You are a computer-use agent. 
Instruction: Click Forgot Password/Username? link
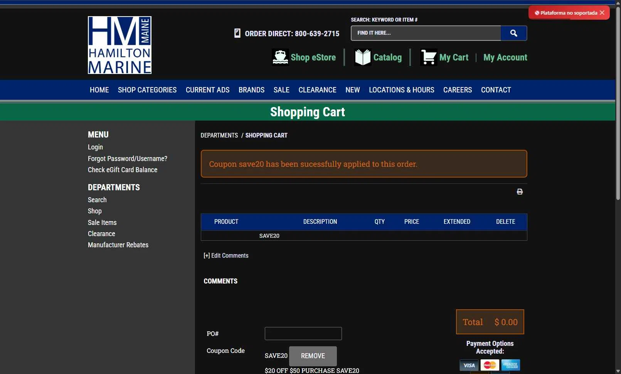(128, 158)
